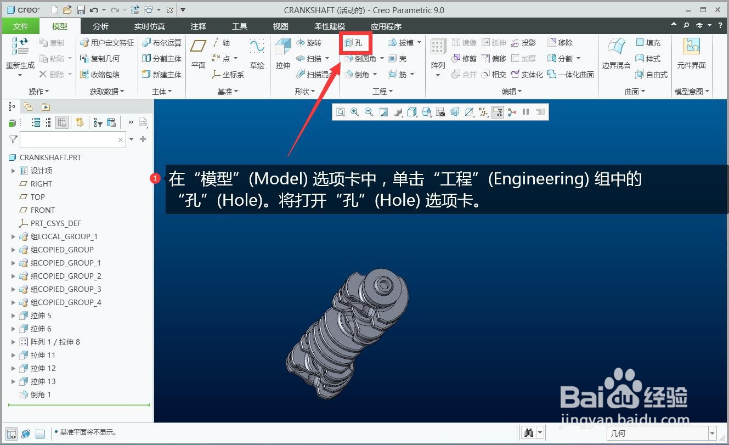Click the Project (投影) tool
Viewport: 729px width, 445px height.
coord(523,43)
